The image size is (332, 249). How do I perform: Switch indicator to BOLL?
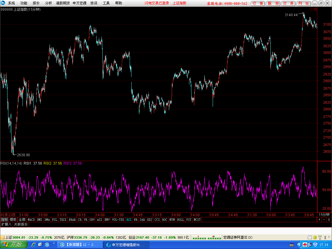pos(181,220)
